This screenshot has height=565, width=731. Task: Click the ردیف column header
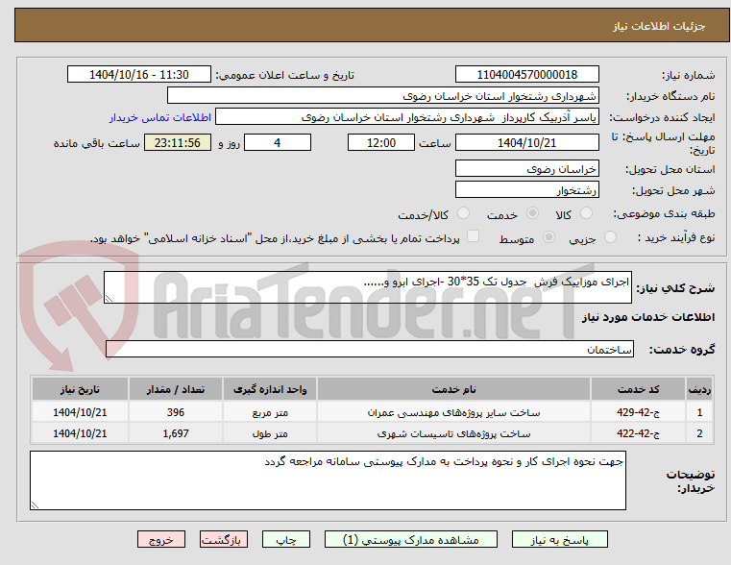click(699, 389)
